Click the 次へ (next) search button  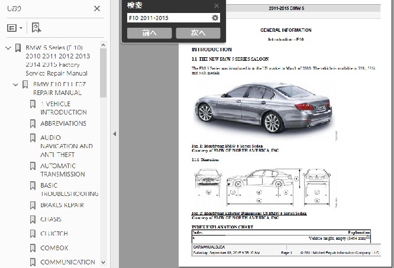198,33
